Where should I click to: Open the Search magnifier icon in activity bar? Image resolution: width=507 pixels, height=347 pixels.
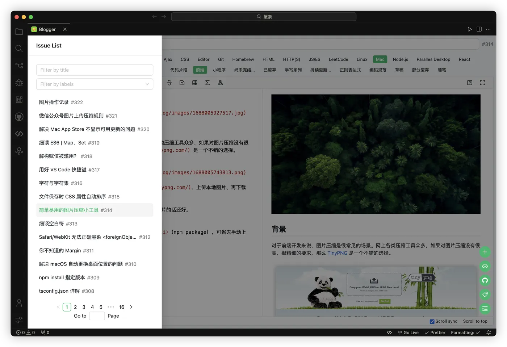[19, 49]
